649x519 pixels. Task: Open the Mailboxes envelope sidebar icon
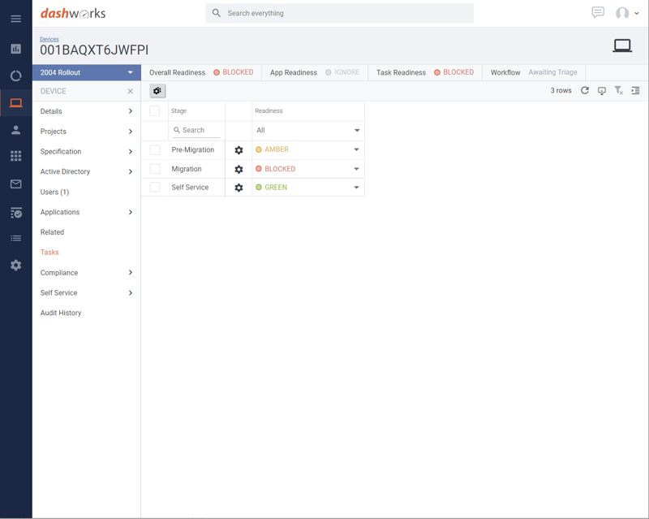tap(15, 184)
